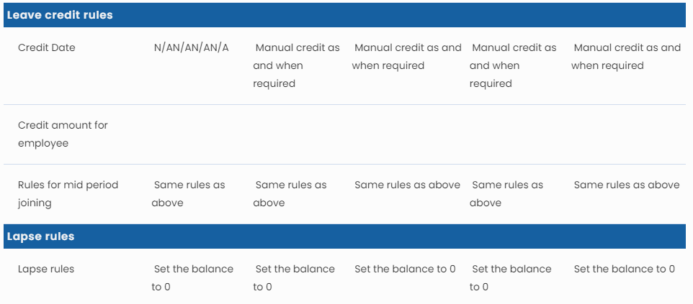Click the second Manual credit as and when required cell
The image size is (693, 304).
coord(407,57)
